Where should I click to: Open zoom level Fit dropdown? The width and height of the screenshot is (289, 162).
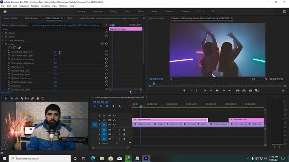pyautogui.click(x=174, y=79)
